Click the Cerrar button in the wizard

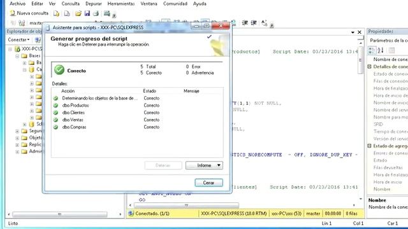208,183
